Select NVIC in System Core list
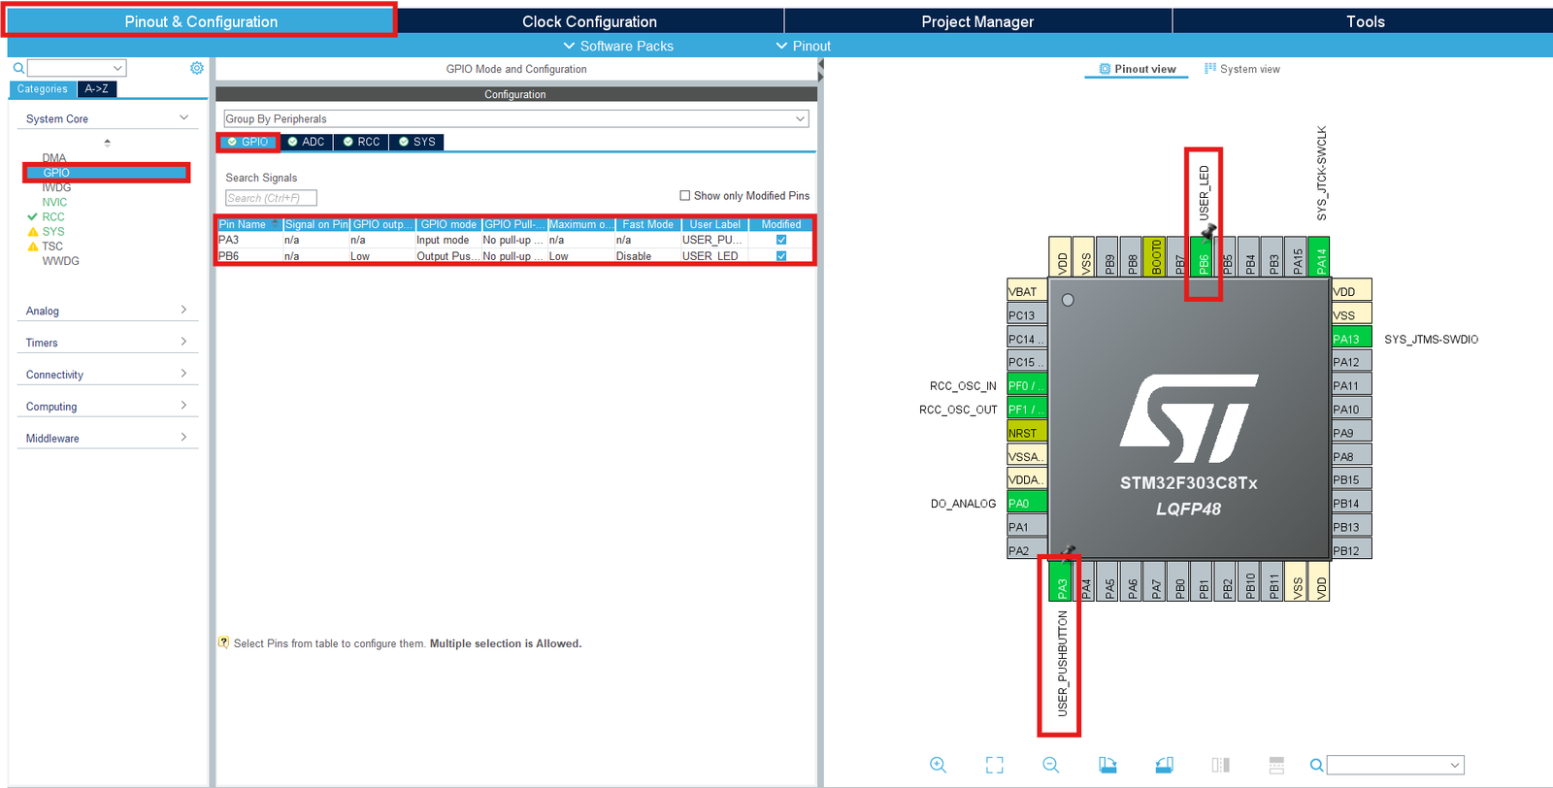 point(54,202)
